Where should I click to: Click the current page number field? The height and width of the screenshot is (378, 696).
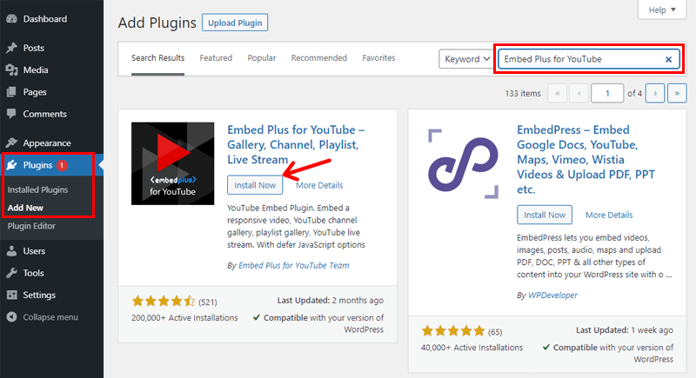(607, 94)
